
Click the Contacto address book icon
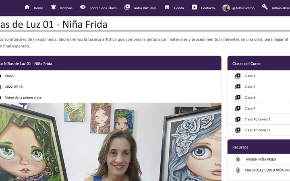(195, 7)
